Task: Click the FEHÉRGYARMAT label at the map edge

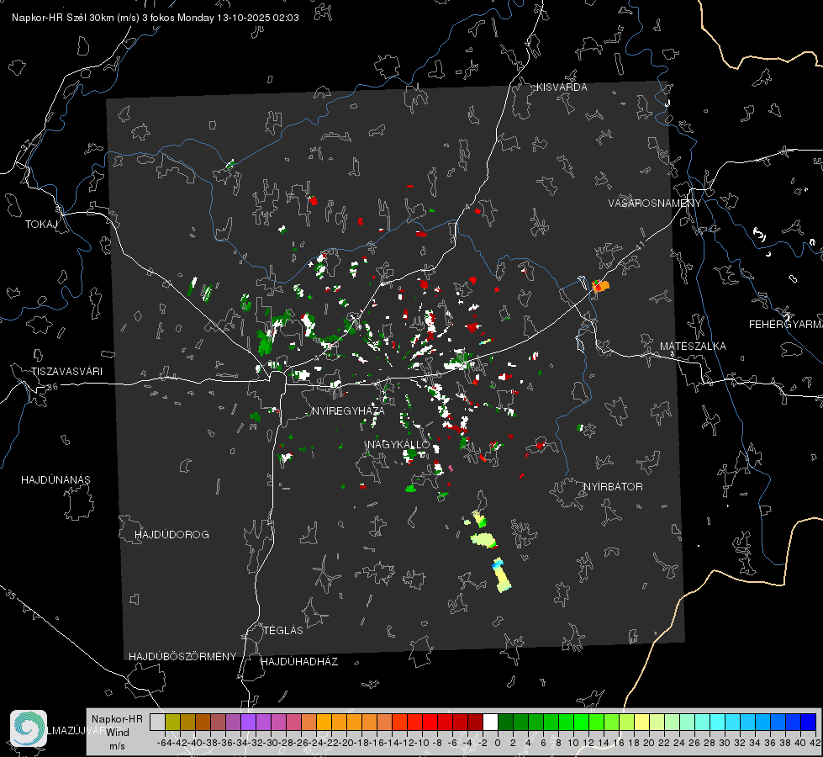Action: point(785,325)
